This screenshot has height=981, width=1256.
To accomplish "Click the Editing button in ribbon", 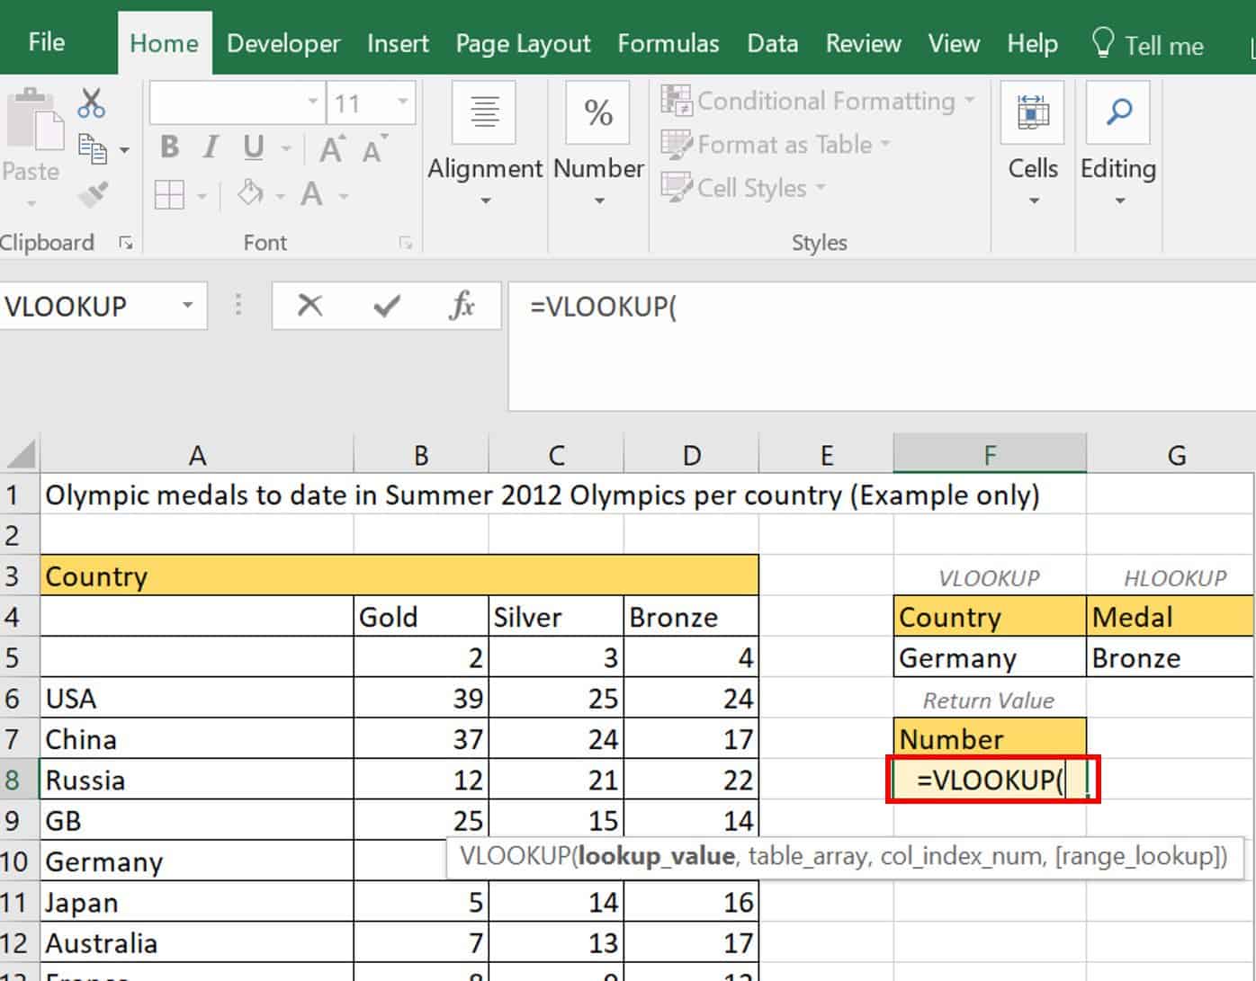I will [1117, 144].
